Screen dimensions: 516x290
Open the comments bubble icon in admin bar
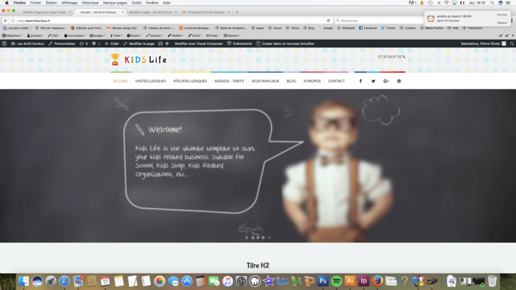click(x=96, y=43)
